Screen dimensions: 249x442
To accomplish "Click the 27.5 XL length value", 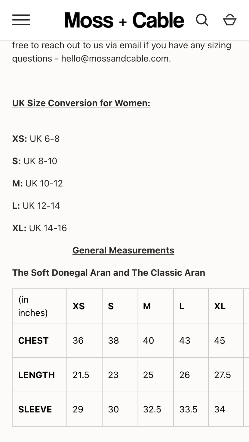I will 223,375.
